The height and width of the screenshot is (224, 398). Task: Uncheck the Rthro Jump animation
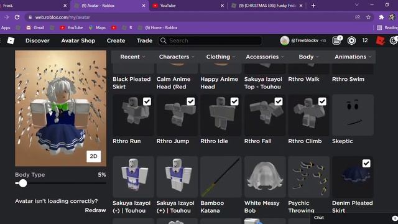[x=191, y=101]
